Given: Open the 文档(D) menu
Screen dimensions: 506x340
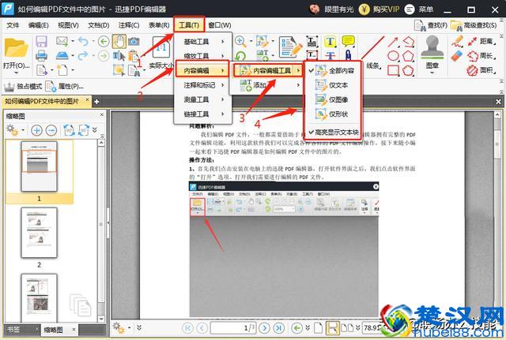Looking at the screenshot, I should [98, 25].
